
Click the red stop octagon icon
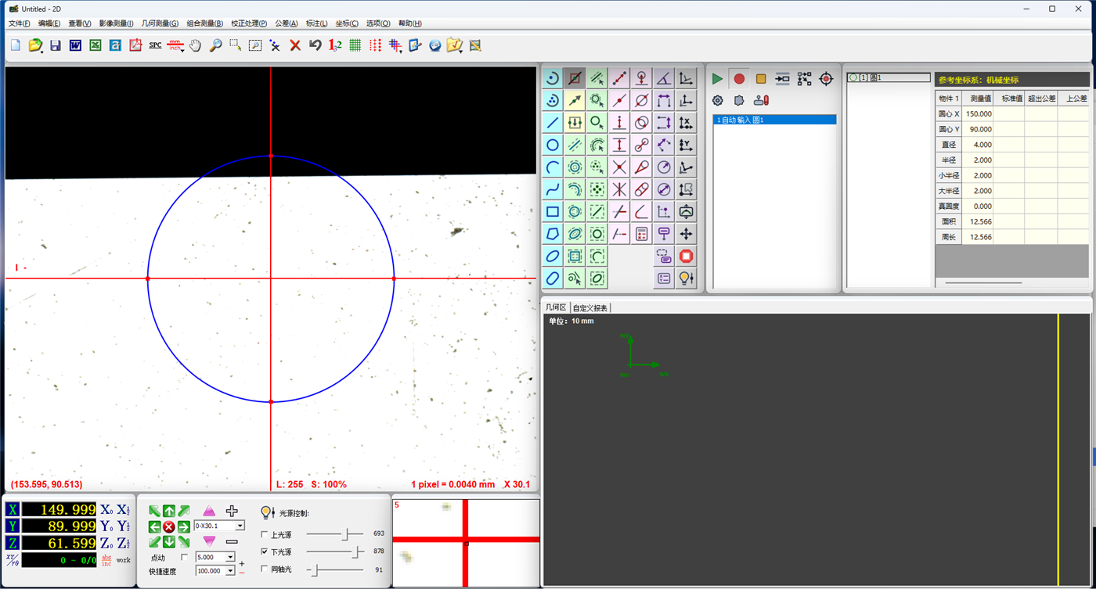(687, 256)
